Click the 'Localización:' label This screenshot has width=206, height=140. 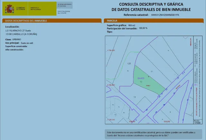(12, 27)
